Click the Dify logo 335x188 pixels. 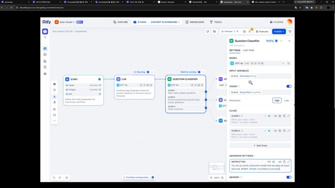(46, 22)
